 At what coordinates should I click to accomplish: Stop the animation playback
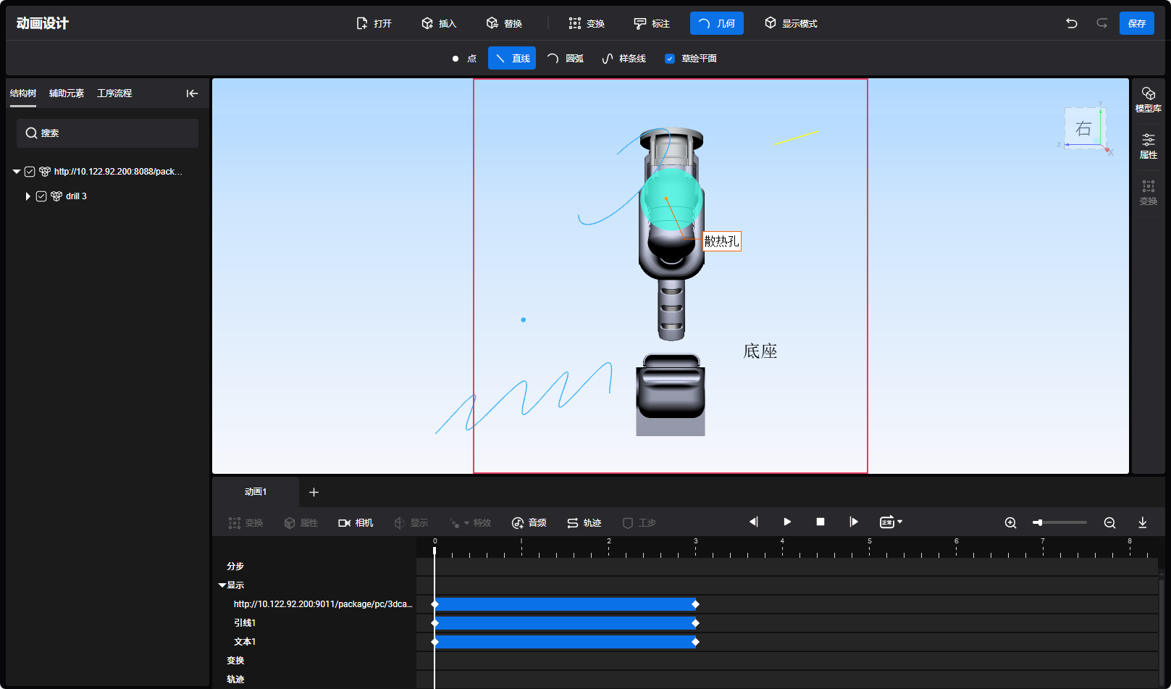pos(820,522)
